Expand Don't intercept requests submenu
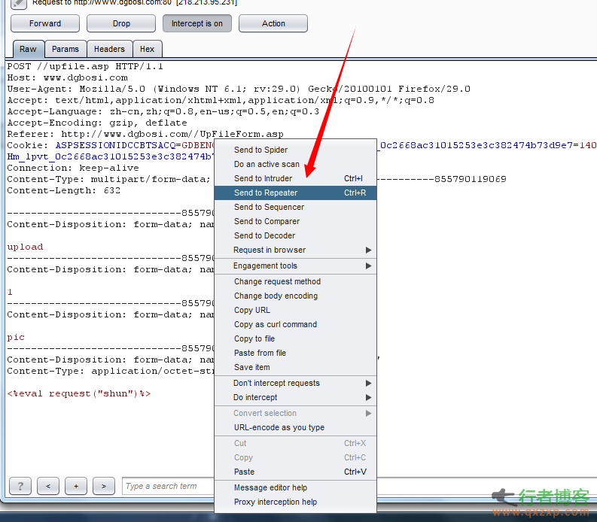 point(295,383)
